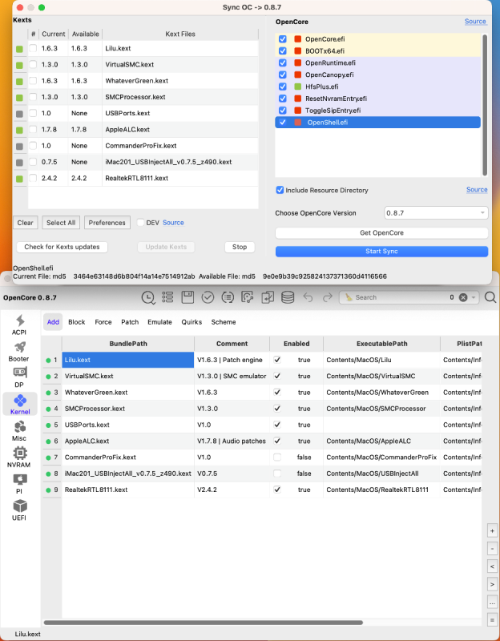Switch to the Scheme tab
Screen dimensions: 500x641
pos(224,322)
